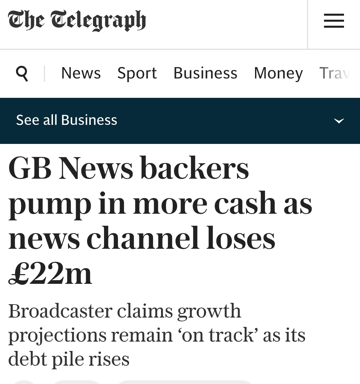Screen dimensions: 360x384
Task: Tap the middle pill button under the subheading
Action: tap(77, 382)
